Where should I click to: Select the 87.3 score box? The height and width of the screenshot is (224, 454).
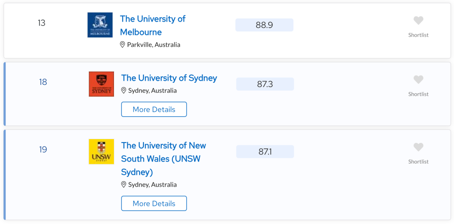pos(265,84)
